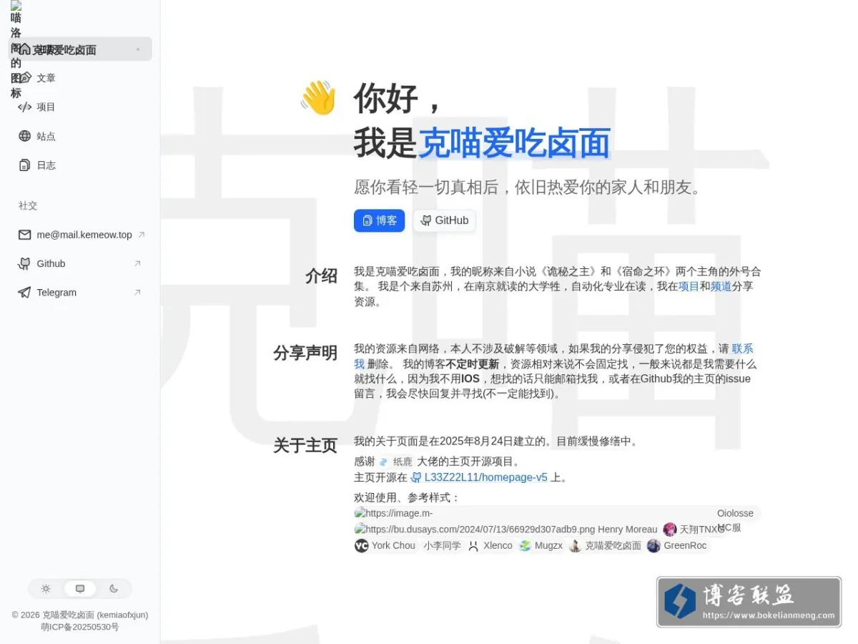Click external arrow next to email address
The width and height of the screenshot is (858, 644).
pyautogui.click(x=141, y=235)
